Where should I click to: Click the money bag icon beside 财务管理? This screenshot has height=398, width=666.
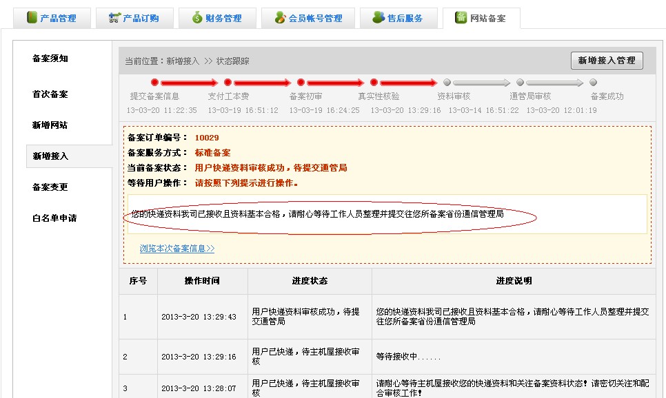click(197, 17)
